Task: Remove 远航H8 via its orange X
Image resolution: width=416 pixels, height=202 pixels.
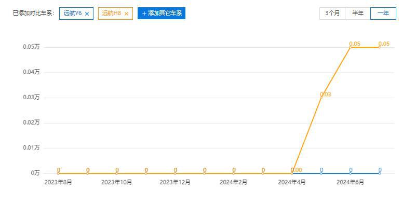Action: 126,14
